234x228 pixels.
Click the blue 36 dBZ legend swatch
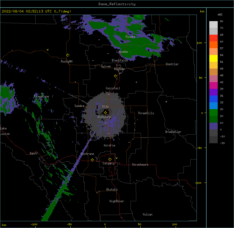pos(213,99)
